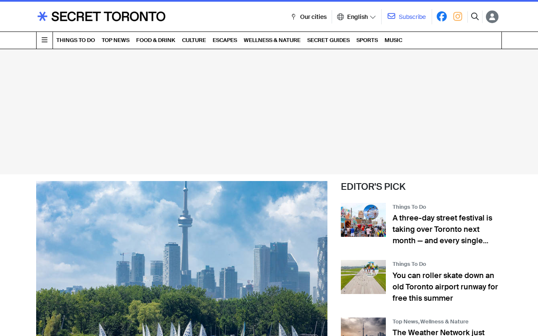Open the Things To Do menu

76,40
